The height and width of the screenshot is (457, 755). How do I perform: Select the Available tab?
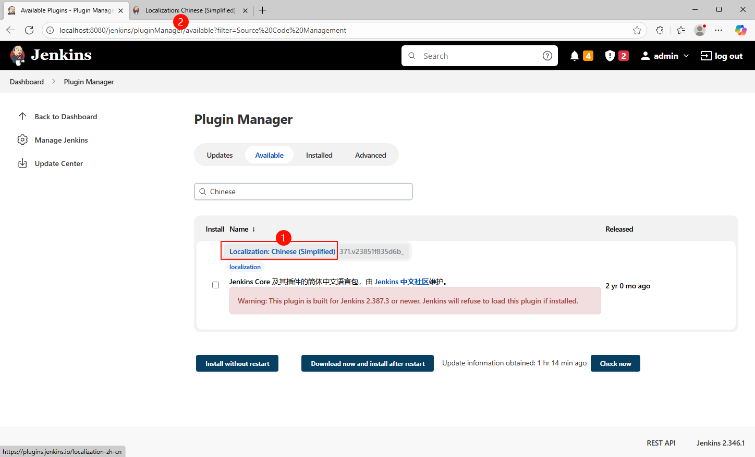[x=269, y=155]
